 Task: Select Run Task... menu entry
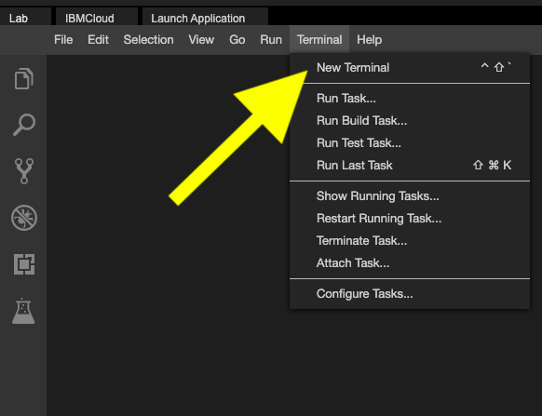click(410, 98)
